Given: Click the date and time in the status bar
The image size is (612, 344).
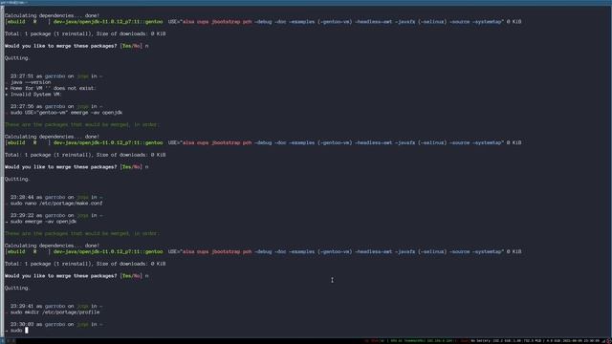Looking at the screenshot, I should point(581,341).
